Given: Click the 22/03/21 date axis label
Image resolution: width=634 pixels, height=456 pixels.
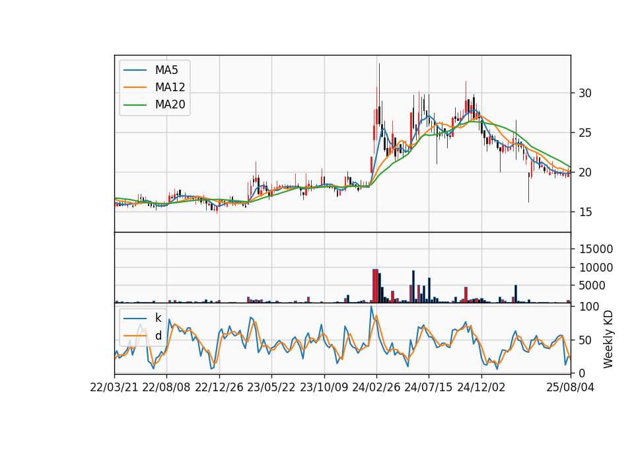Looking at the screenshot, I should coord(114,387).
